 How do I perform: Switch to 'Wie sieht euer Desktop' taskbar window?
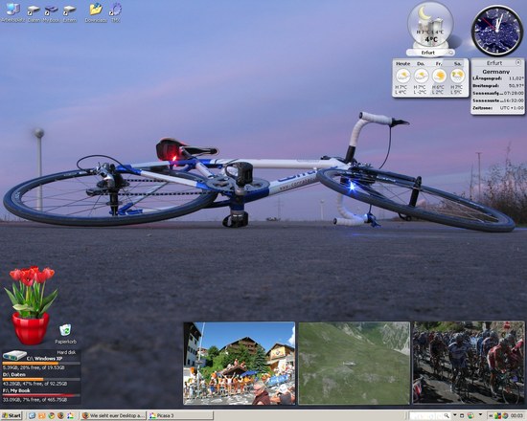click(114, 415)
